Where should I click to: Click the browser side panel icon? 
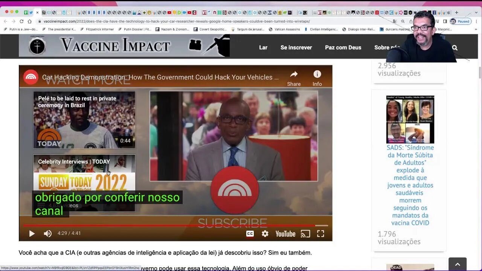click(445, 21)
